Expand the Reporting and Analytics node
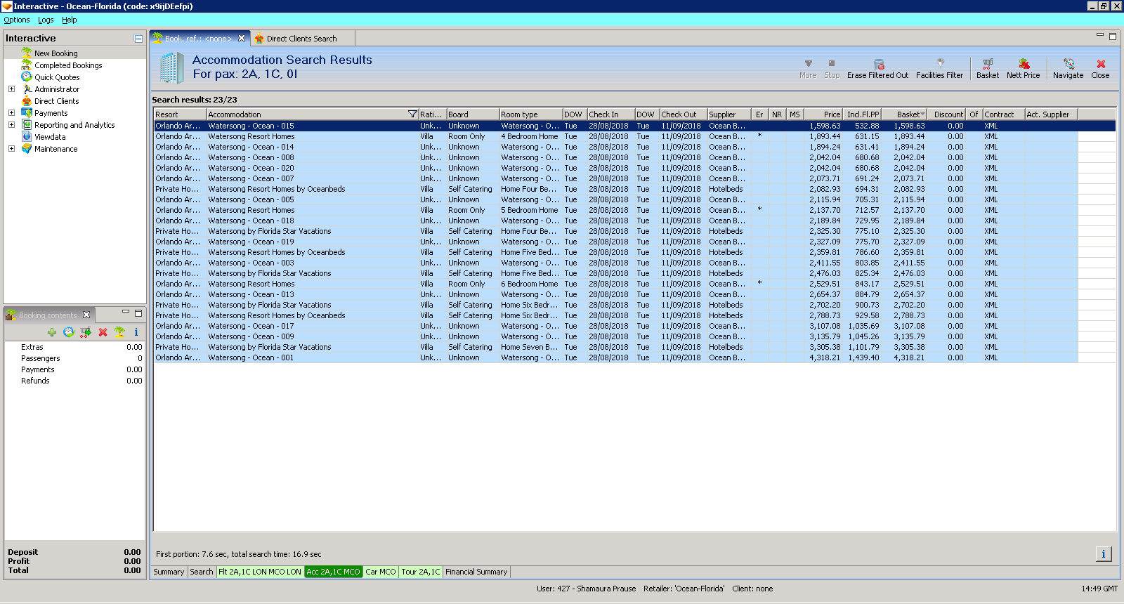The height and width of the screenshot is (604, 1124). click(x=11, y=124)
